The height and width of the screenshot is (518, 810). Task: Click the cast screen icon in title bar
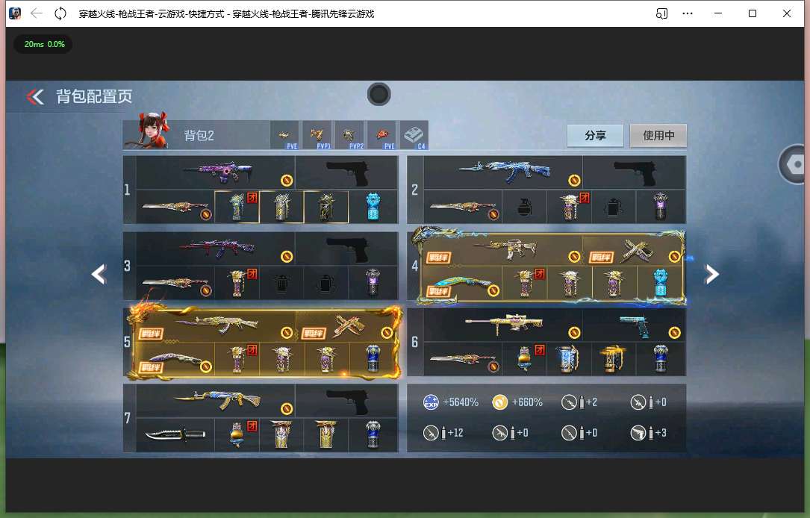661,13
